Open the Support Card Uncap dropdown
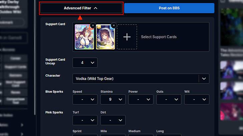Viewport: 243px width, 136px height. (85, 63)
